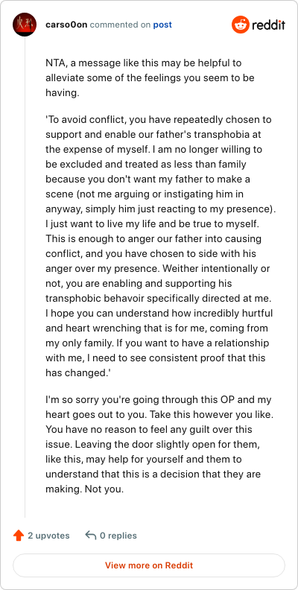The height and width of the screenshot is (590, 298).
Task: Click the line starting 'To avoid conflict'
Action: click(159, 120)
